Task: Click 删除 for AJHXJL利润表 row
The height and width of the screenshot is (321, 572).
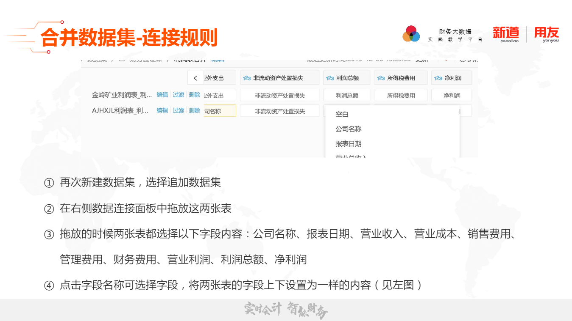Action: click(195, 110)
